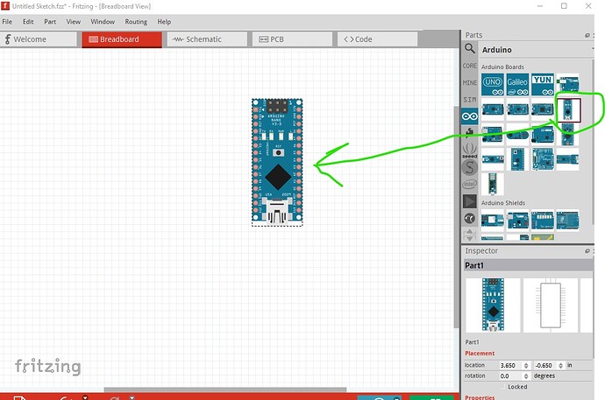Pick the Arduino YUN part

coord(543,84)
